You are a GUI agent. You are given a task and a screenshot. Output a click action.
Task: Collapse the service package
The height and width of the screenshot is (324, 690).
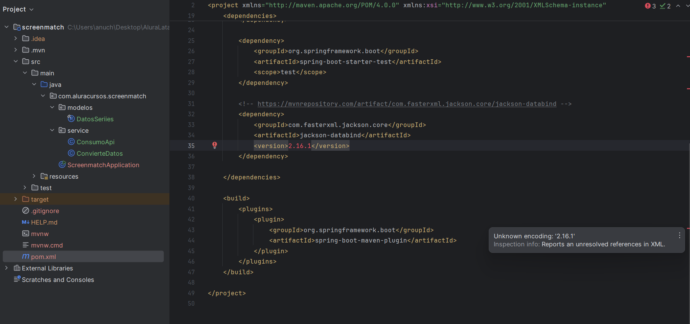[x=52, y=130]
